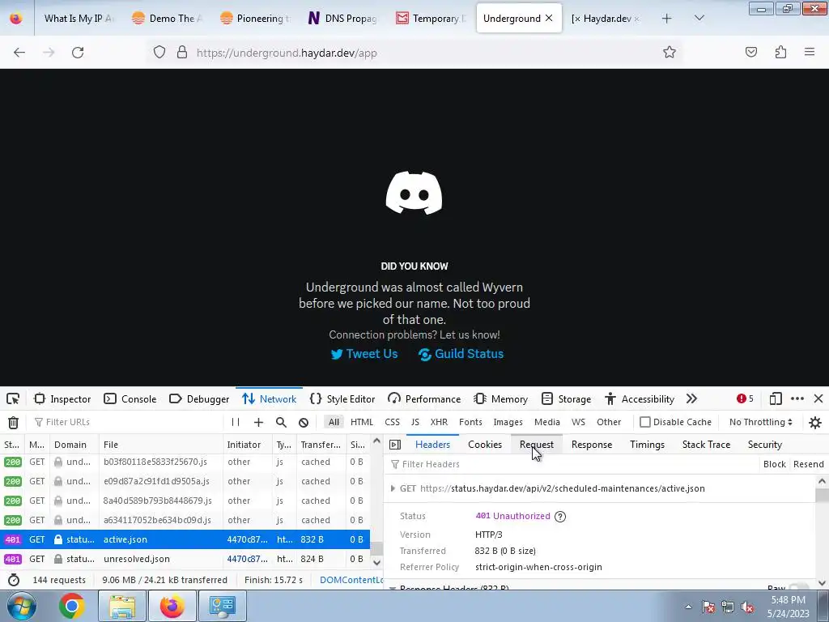Show hidden system tray icons arrow
This screenshot has height=622, width=829.
point(688,607)
